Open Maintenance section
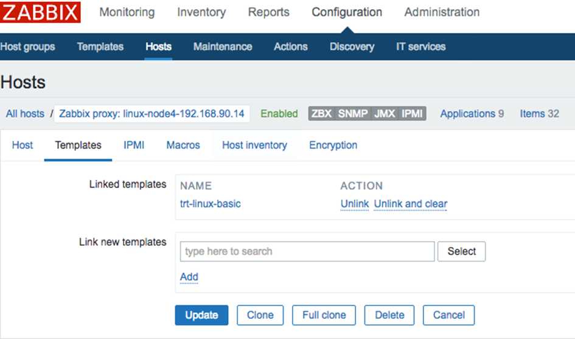Image resolution: width=575 pixels, height=339 pixels. click(x=223, y=47)
